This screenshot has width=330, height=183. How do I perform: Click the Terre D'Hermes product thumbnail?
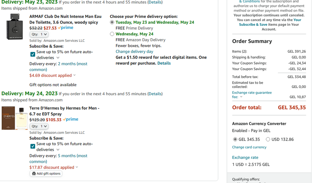15,118
